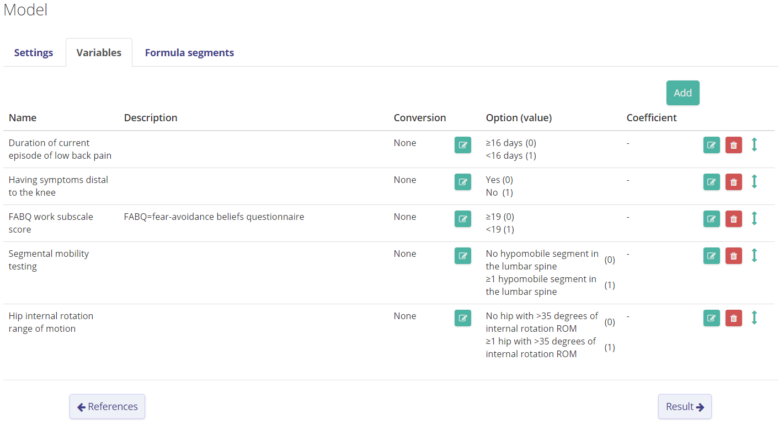Edit the Segmental mobility testing variable

click(x=711, y=256)
